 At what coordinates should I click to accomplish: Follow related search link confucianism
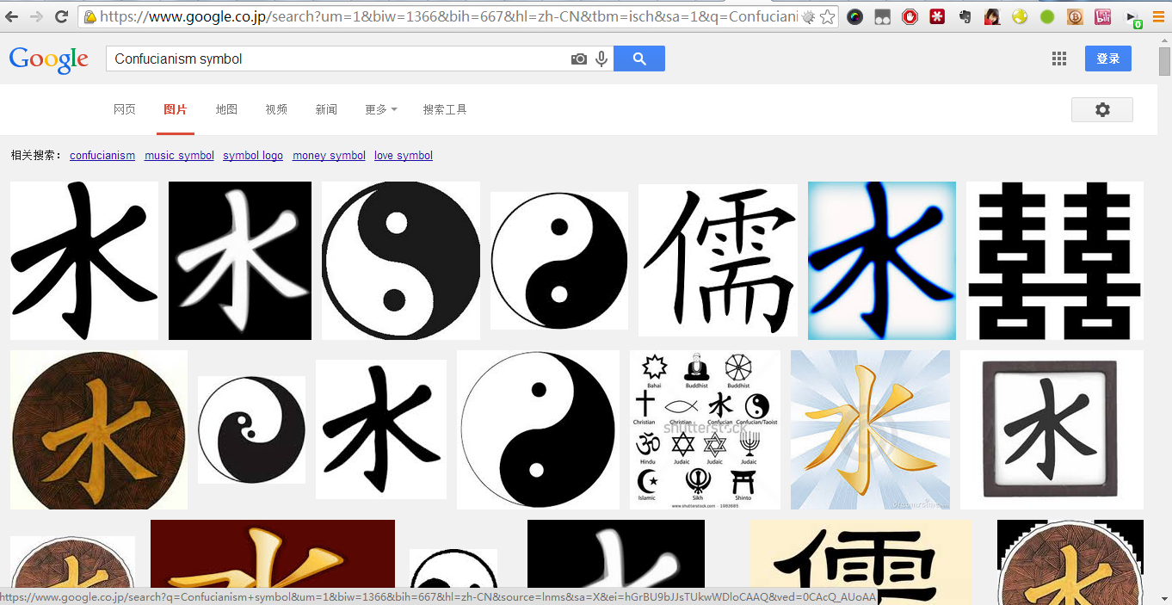pos(102,156)
